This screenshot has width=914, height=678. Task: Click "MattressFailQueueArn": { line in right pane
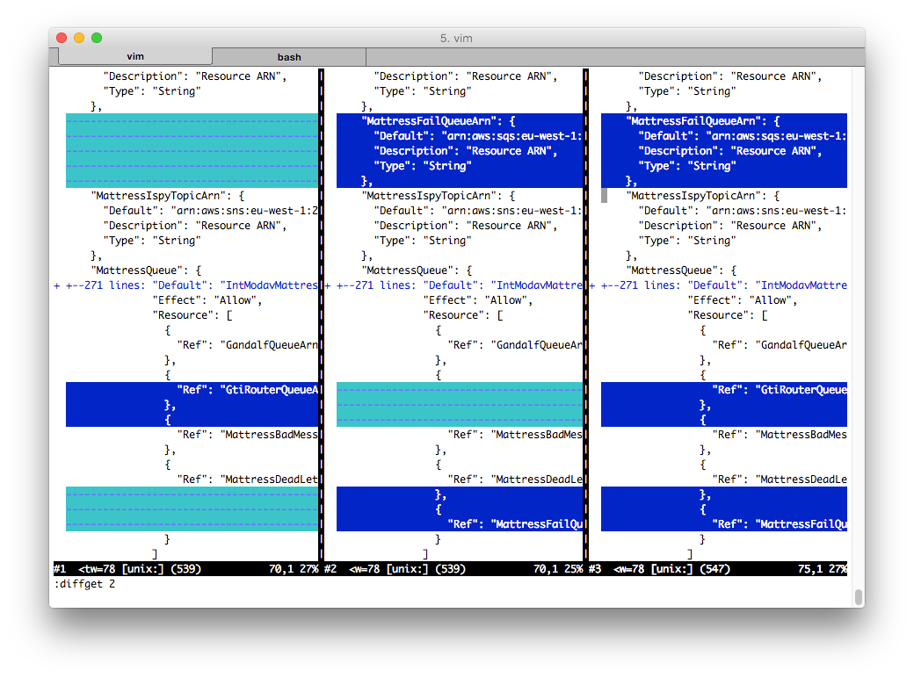tap(703, 121)
